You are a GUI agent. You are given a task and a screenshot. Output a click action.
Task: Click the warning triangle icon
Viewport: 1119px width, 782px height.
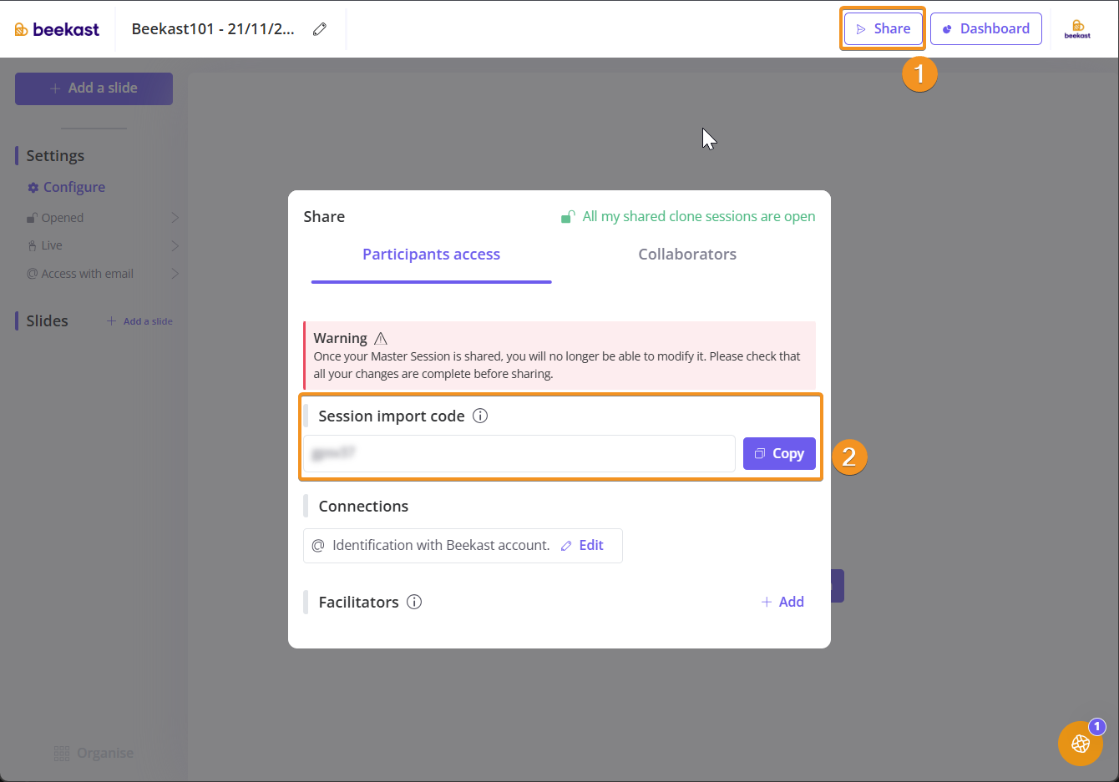tap(381, 338)
